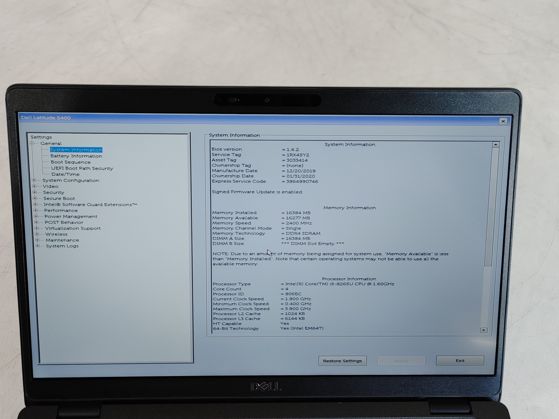Click the Express Service Code 3864990746
559x419 pixels.
pos(302,182)
